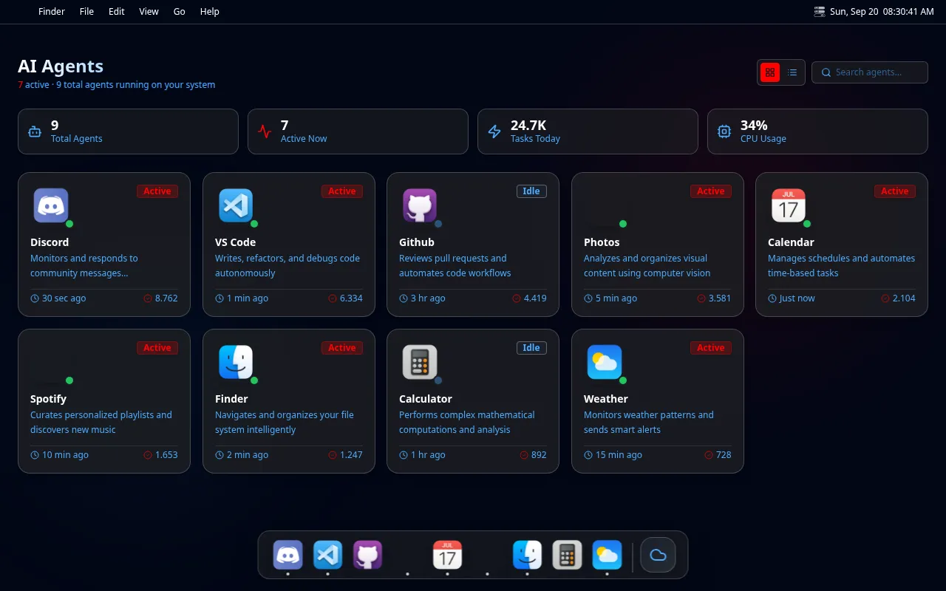Screen dimensions: 946x591
Task: Switch to grid view
Action: 770,72
